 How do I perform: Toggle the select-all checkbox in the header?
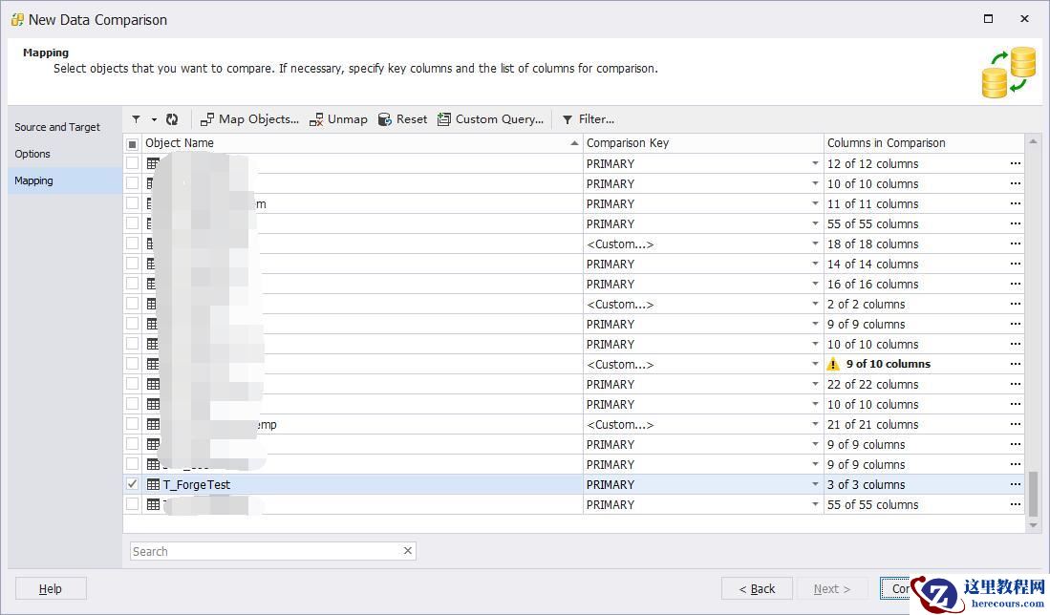point(132,143)
